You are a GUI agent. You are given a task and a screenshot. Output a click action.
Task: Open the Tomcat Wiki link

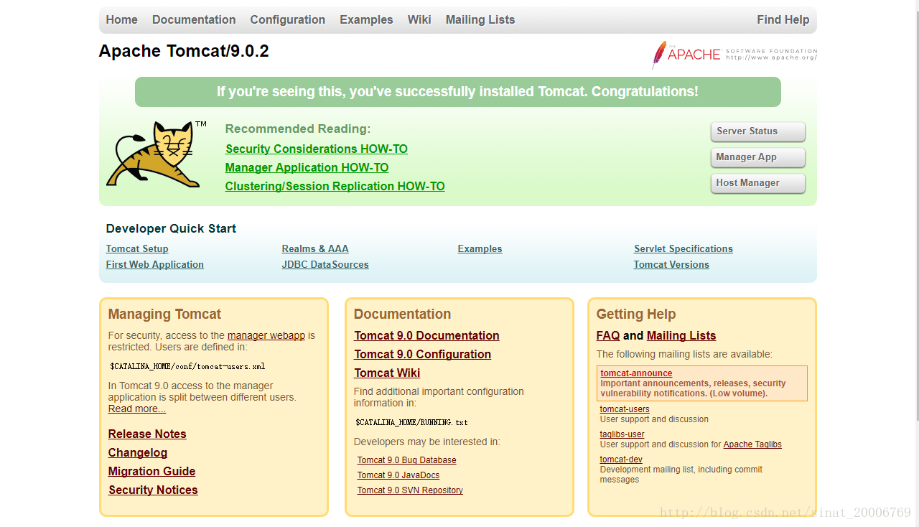(387, 373)
